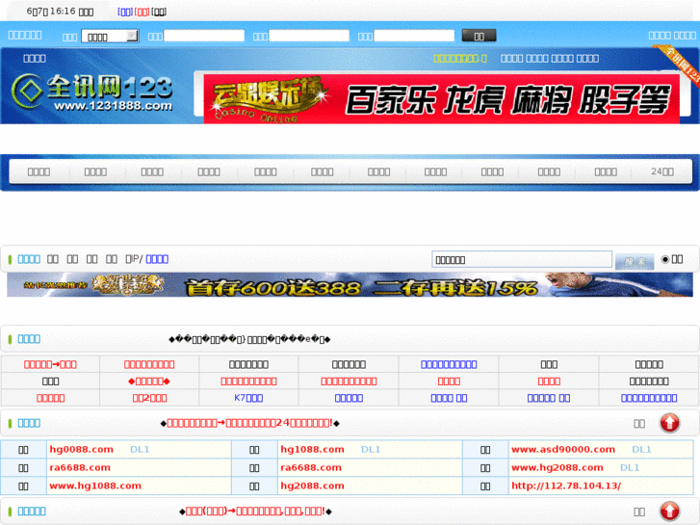Click the text field right of the dropdown

(x=204, y=36)
